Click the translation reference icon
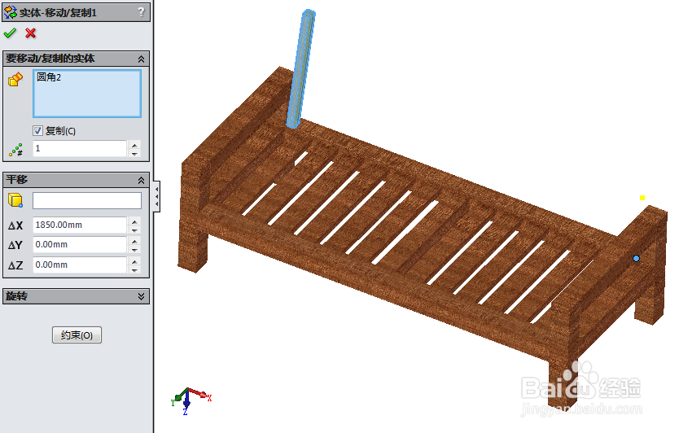Viewport: 679px width, 433px height. click(15, 200)
